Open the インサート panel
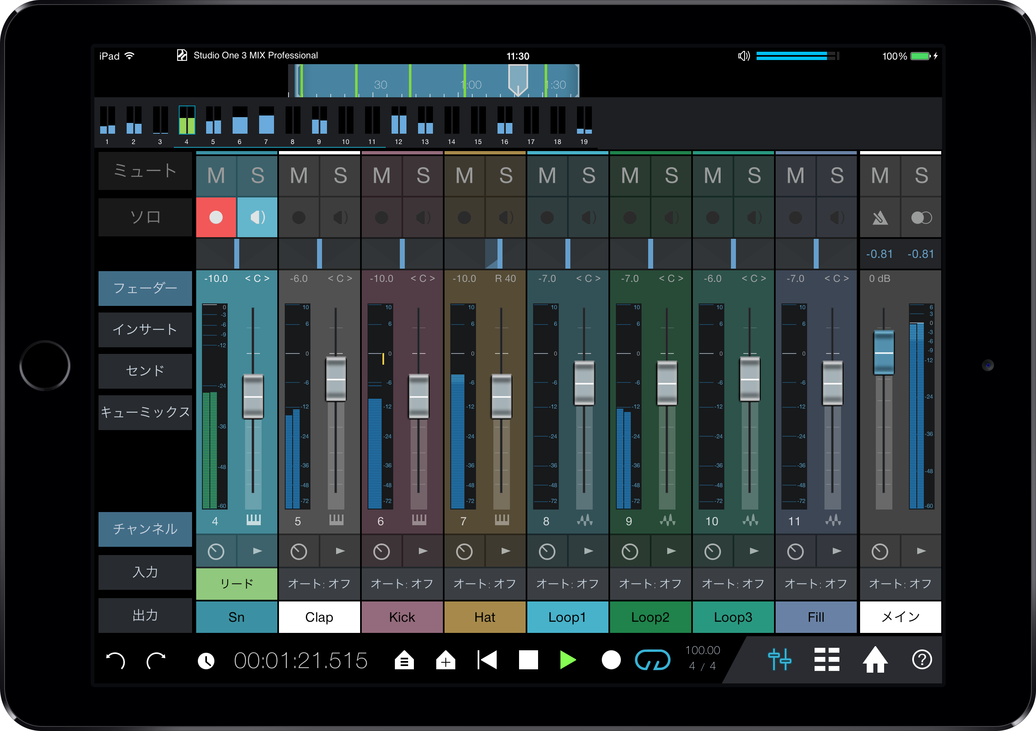The width and height of the screenshot is (1036, 731). tap(145, 330)
